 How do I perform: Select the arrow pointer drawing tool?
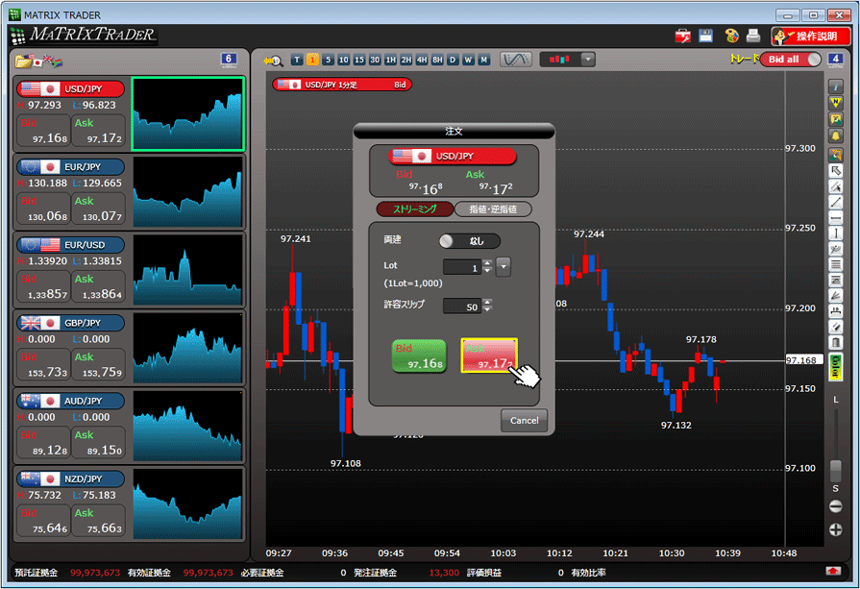tap(835, 171)
